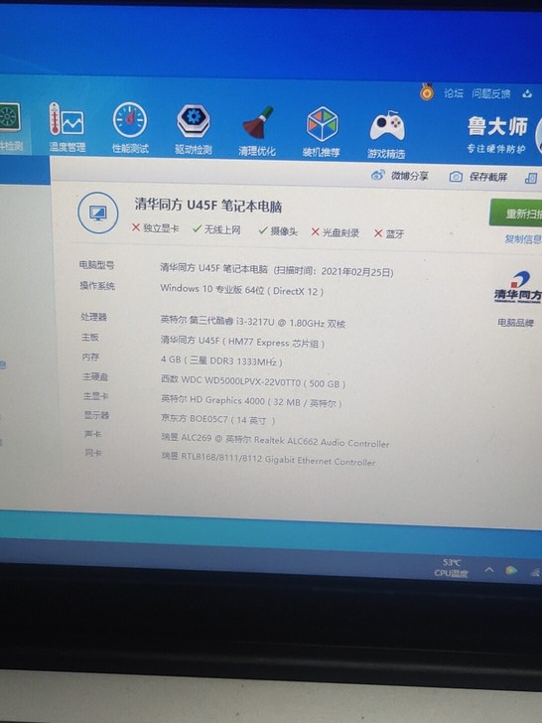Click the 复制信息 copy info link
The image size is (542, 723).
coord(523,238)
